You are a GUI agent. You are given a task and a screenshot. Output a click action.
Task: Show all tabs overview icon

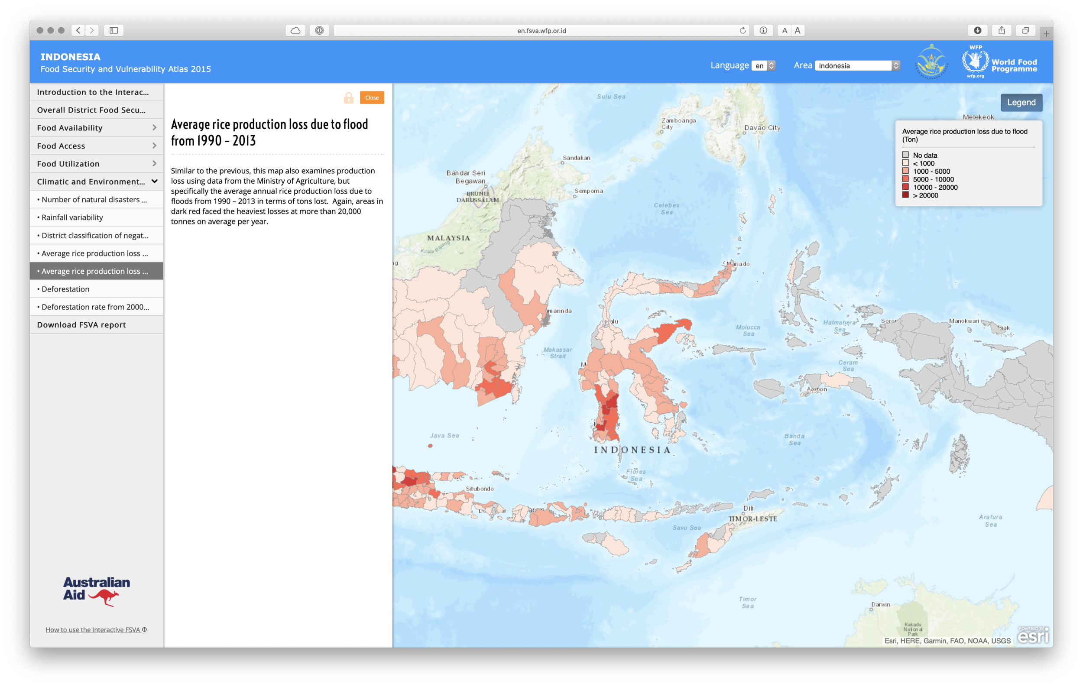(x=1025, y=30)
